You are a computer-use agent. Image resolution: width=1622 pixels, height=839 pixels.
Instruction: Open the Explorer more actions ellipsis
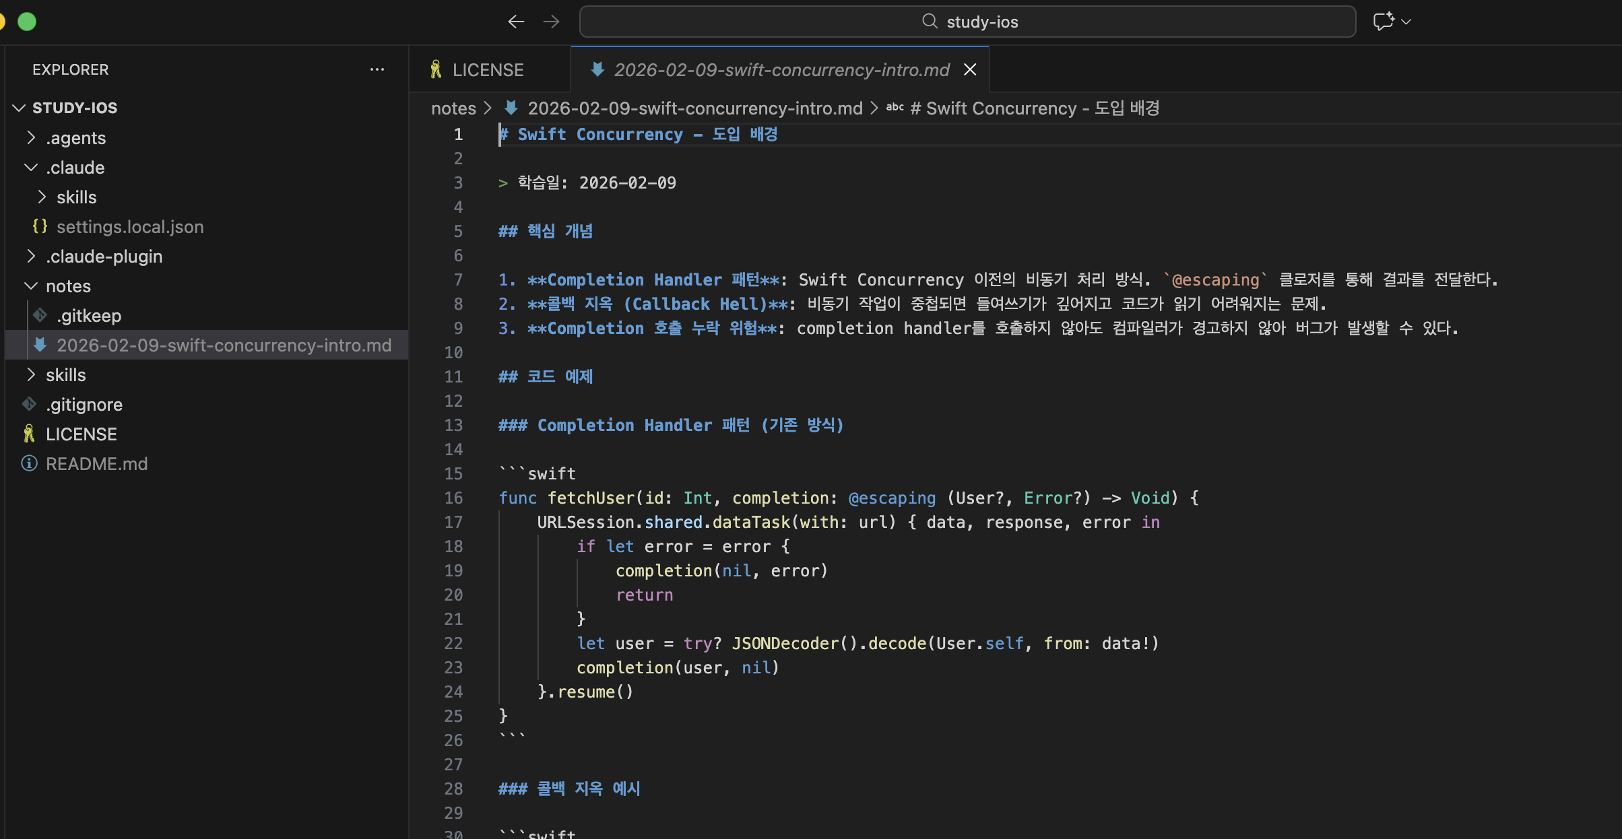tap(377, 69)
